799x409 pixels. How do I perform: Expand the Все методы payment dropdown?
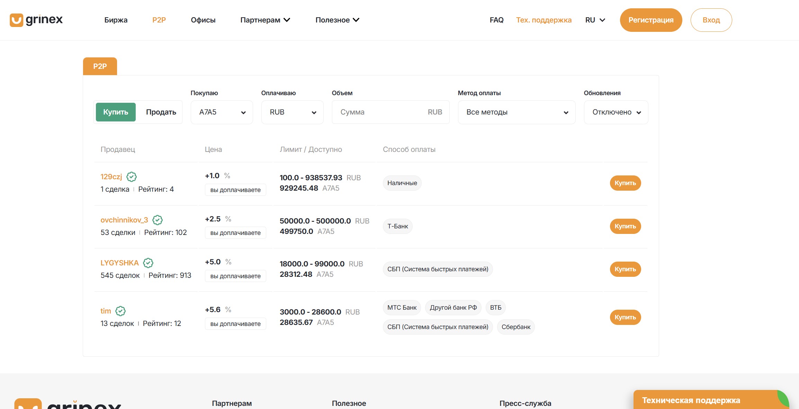pos(517,112)
